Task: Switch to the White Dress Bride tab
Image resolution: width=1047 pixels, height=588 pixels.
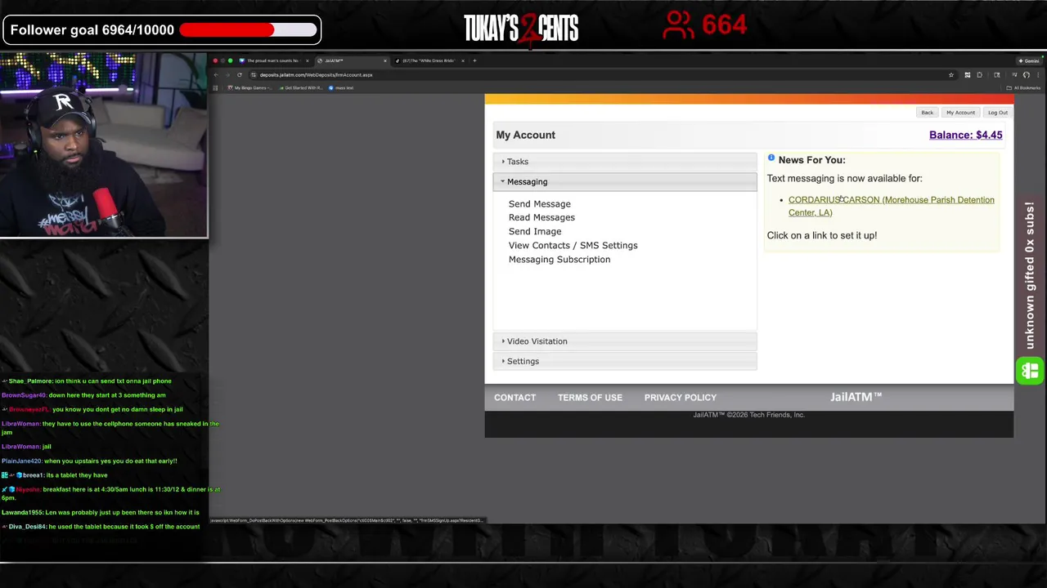Action: (429, 60)
